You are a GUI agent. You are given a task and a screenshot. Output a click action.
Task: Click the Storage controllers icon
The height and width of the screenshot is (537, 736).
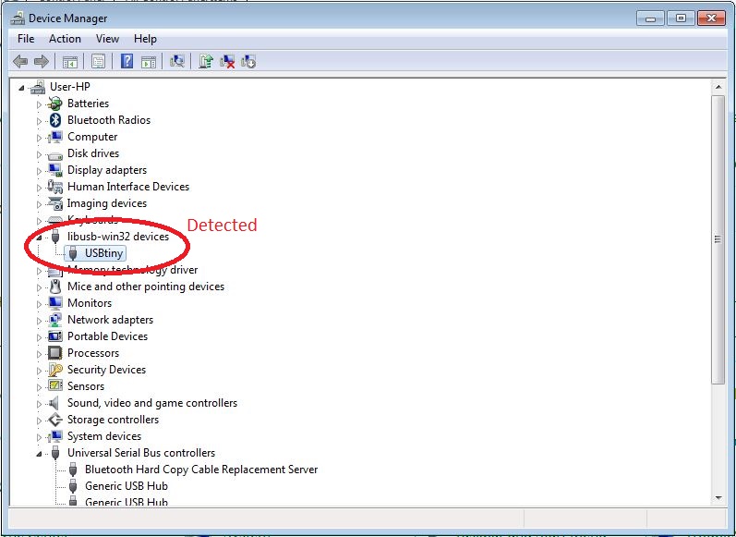[x=54, y=420]
